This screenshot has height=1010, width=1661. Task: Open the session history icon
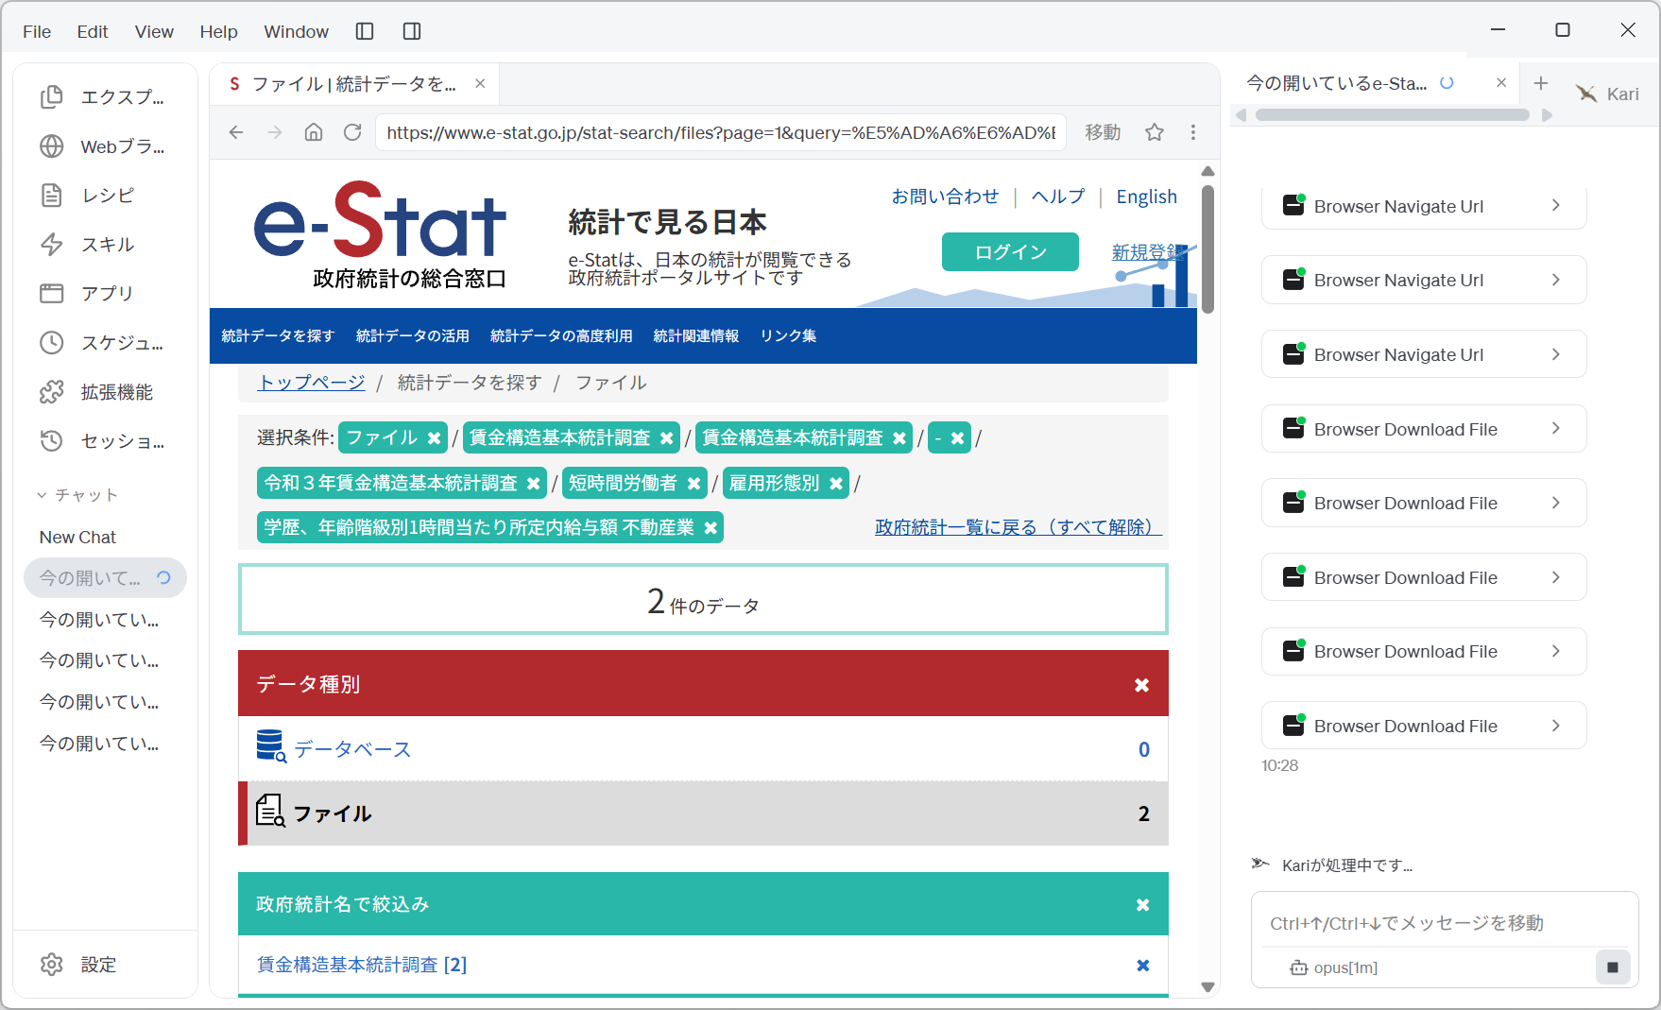pos(52,441)
